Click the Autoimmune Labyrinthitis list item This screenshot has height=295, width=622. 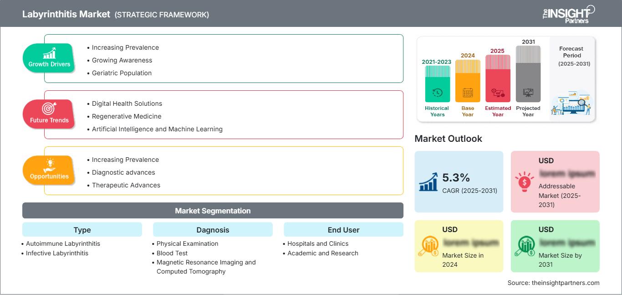click(x=63, y=243)
